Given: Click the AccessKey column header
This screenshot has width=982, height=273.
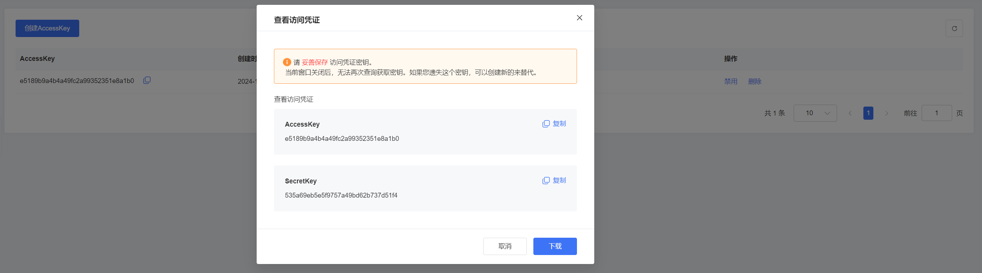Looking at the screenshot, I should pyautogui.click(x=37, y=59).
